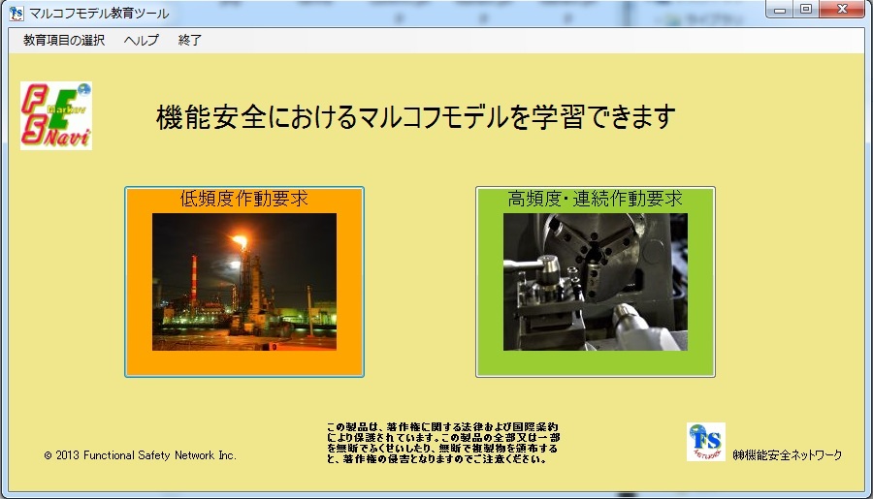Image resolution: width=873 pixels, height=499 pixels.
Task: Maximize the application window
Action: point(806,10)
